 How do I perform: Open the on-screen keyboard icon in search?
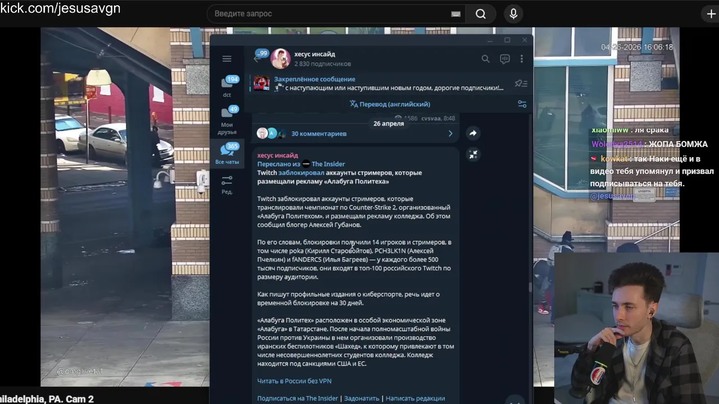(456, 14)
